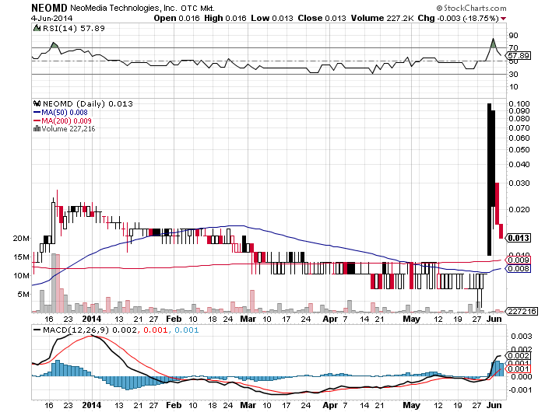This screenshot has height=412, width=545.
Task: Click the red down-arrow change indicator
Action: pyautogui.click(x=504, y=19)
